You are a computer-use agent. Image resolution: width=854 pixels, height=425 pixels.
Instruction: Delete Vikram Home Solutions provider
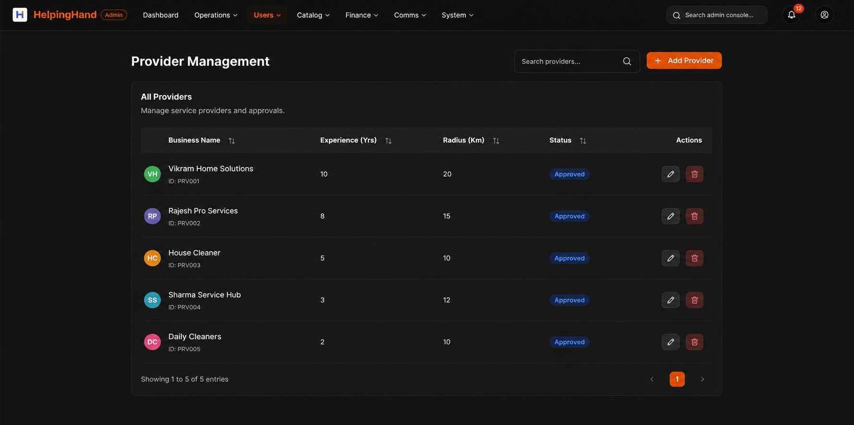click(x=695, y=174)
